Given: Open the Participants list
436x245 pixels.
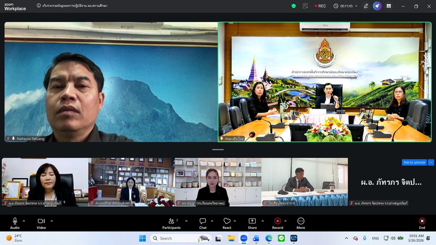Looking at the screenshot, I should (171, 223).
